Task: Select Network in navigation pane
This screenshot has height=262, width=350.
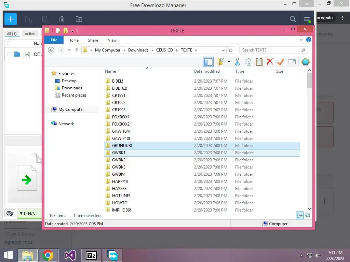Action: pyautogui.click(x=66, y=123)
